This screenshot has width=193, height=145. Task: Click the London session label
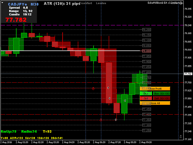pyautogui.click(x=101, y=3)
